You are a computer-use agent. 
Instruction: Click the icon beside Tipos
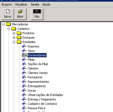[x=24, y=50]
